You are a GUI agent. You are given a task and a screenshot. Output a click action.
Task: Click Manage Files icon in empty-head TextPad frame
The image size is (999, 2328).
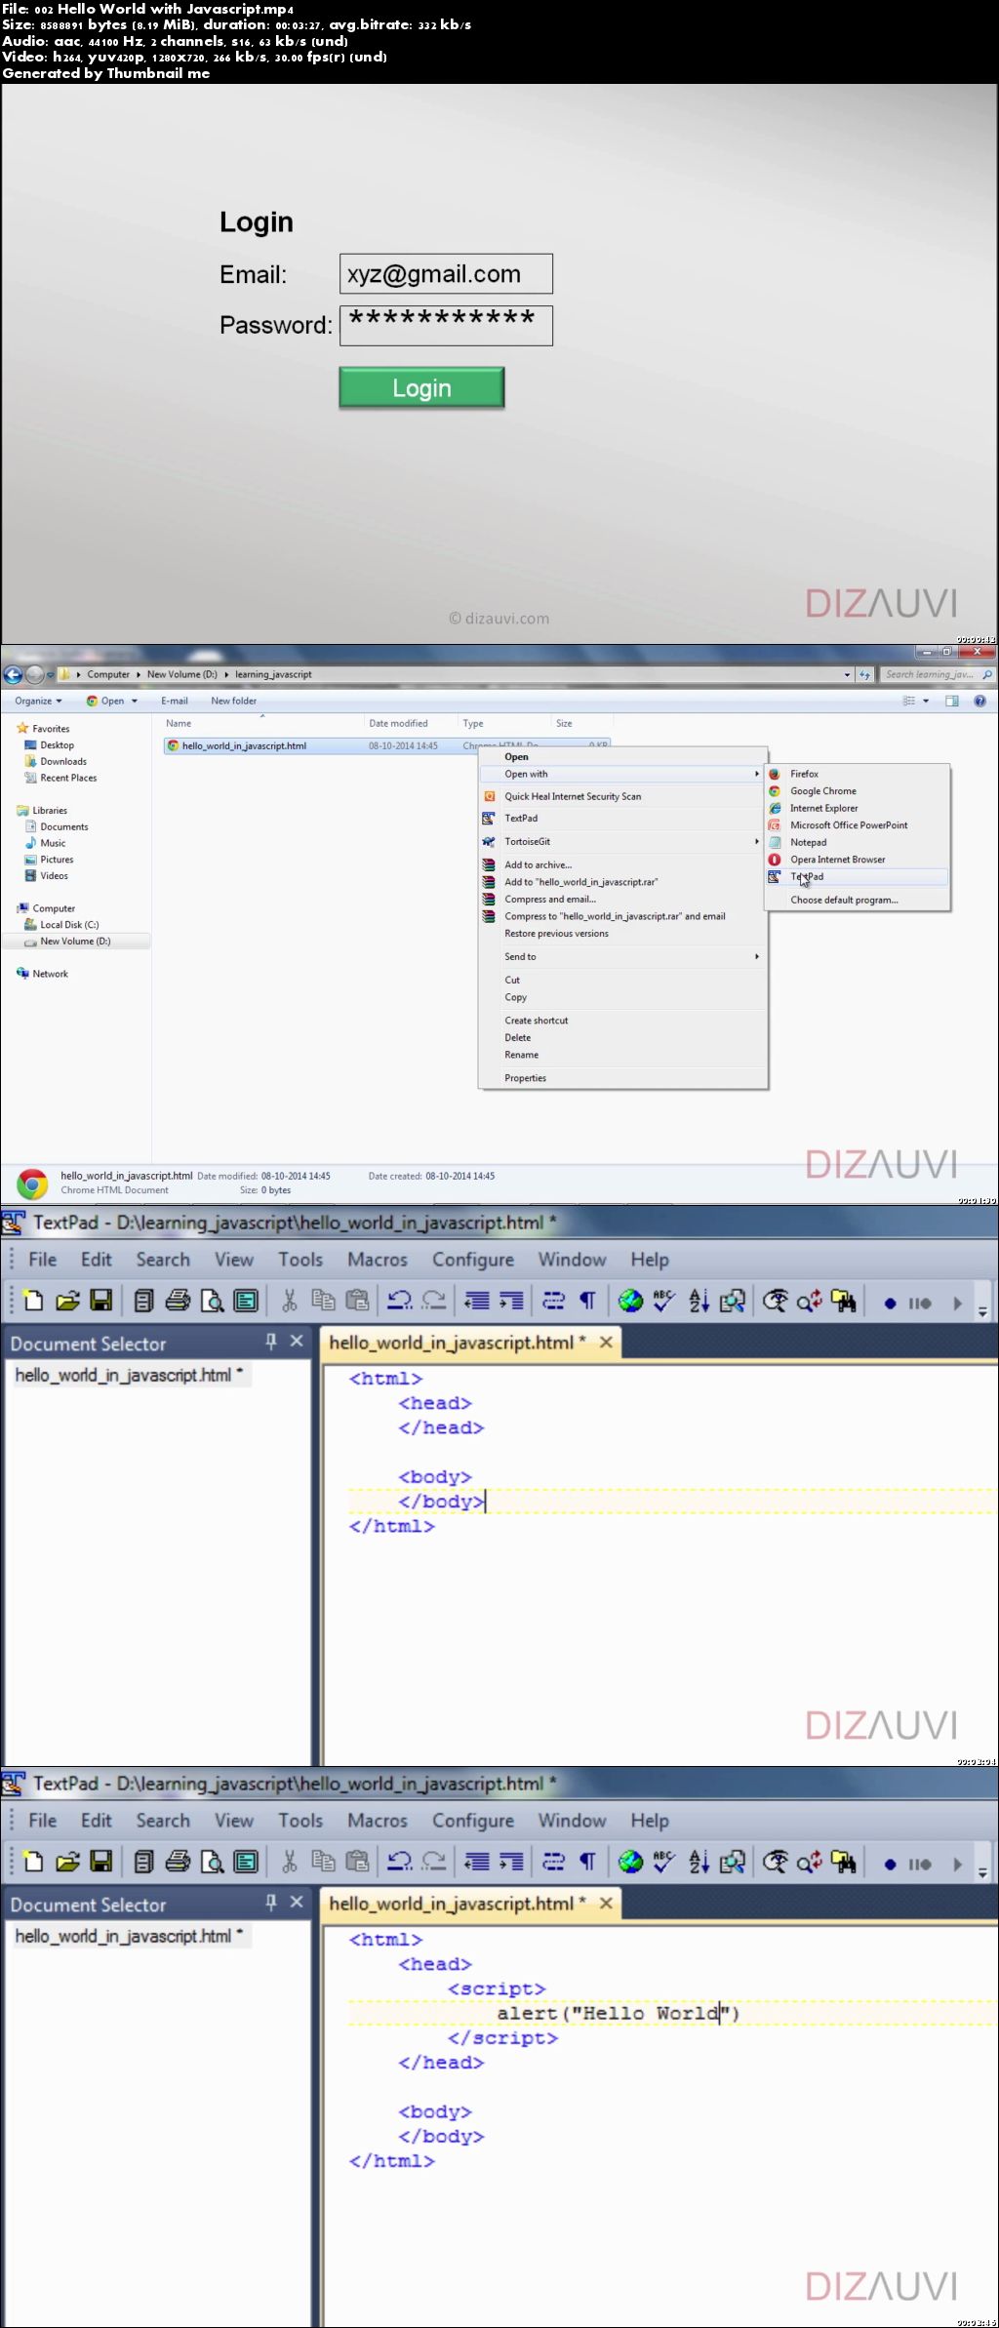143,1301
